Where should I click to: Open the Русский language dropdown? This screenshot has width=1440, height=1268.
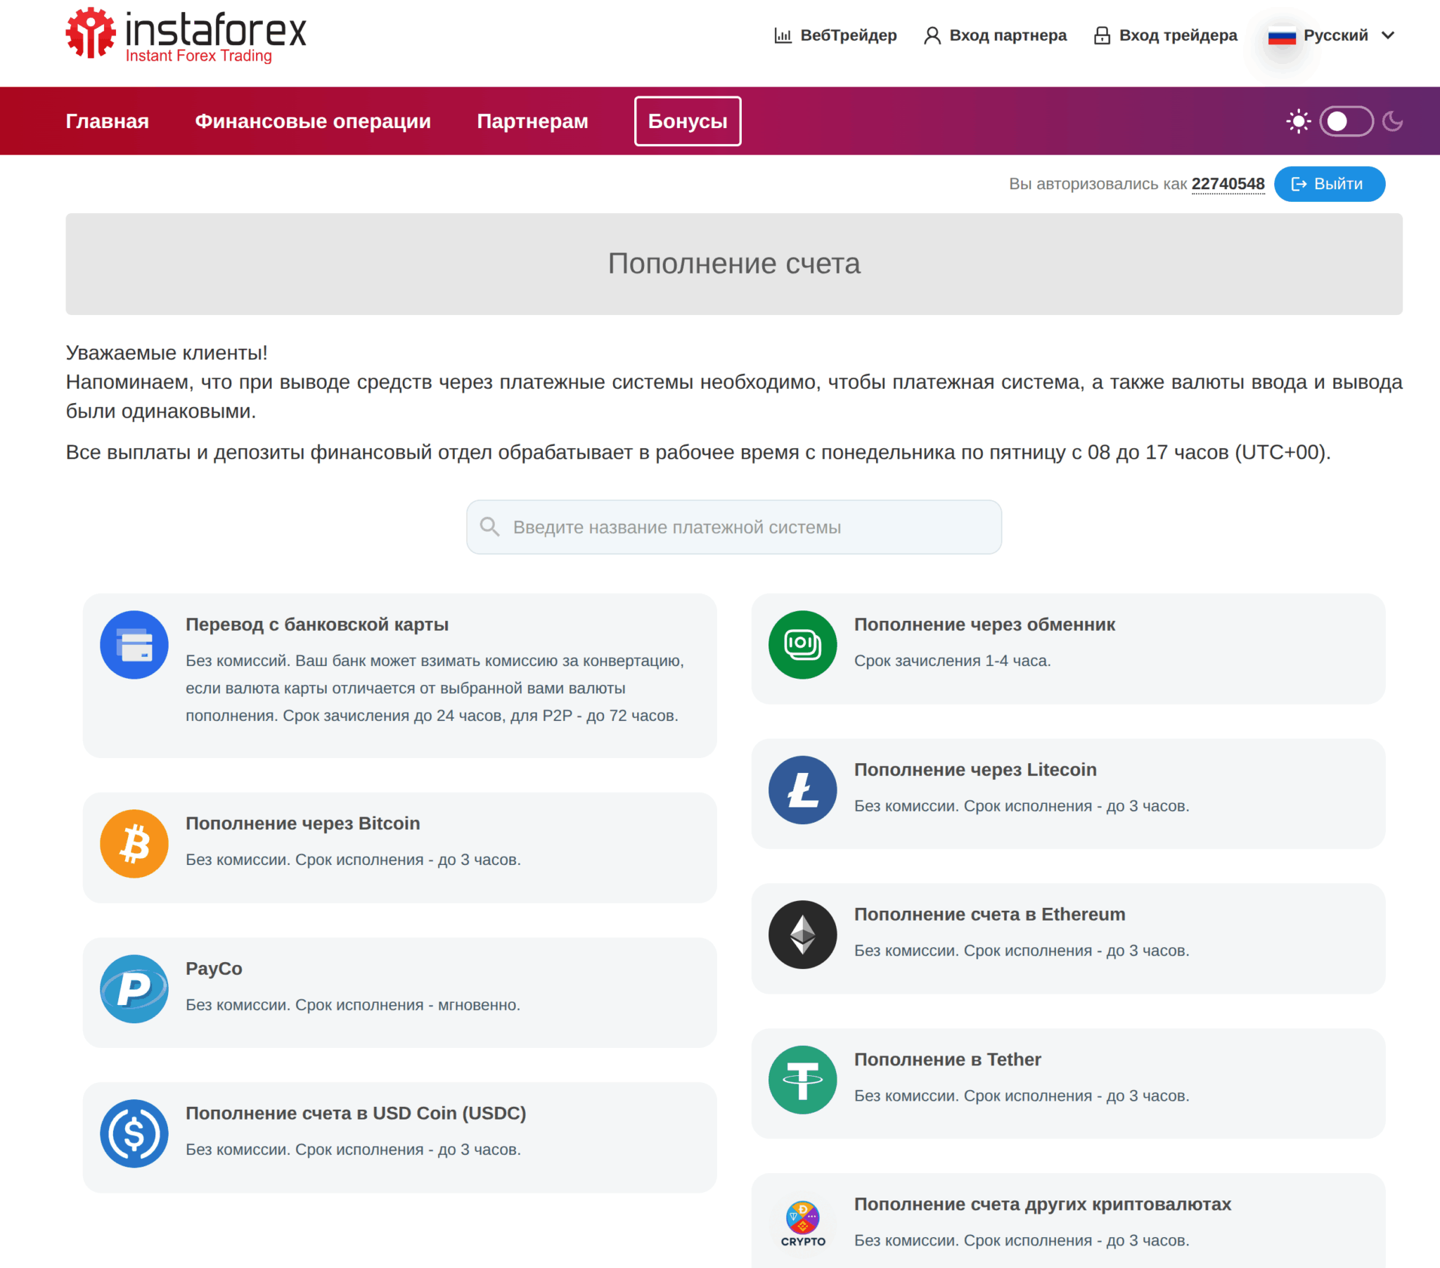[x=1331, y=35]
